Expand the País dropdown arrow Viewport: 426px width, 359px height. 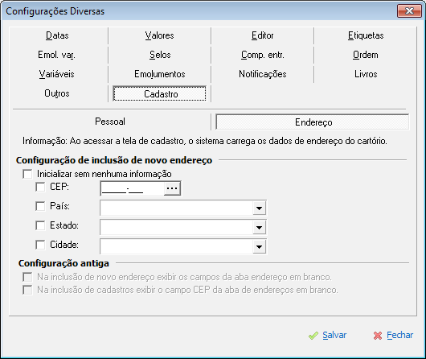[x=259, y=208]
